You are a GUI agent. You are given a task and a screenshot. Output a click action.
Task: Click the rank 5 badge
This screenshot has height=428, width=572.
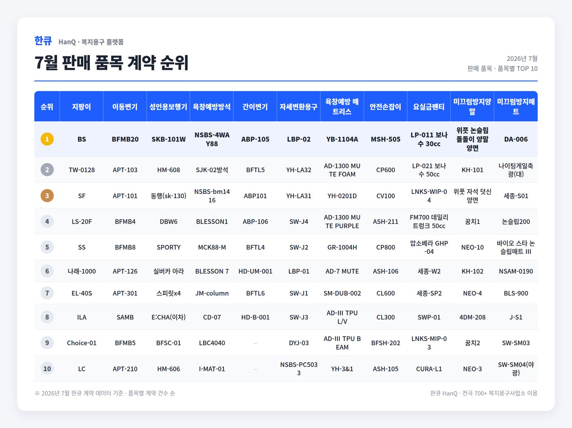coord(47,247)
